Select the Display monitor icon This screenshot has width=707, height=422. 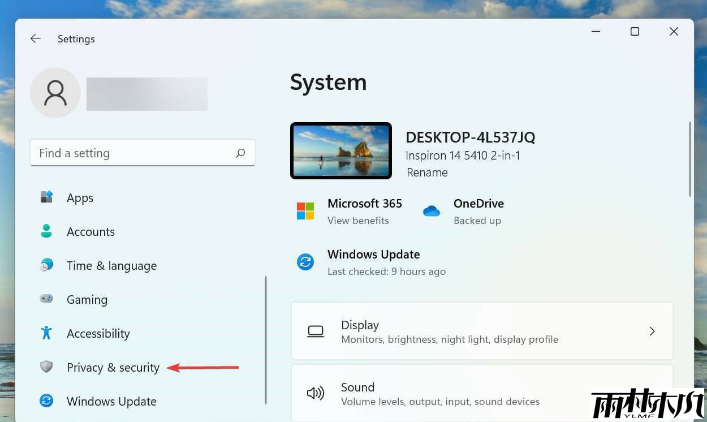[316, 331]
